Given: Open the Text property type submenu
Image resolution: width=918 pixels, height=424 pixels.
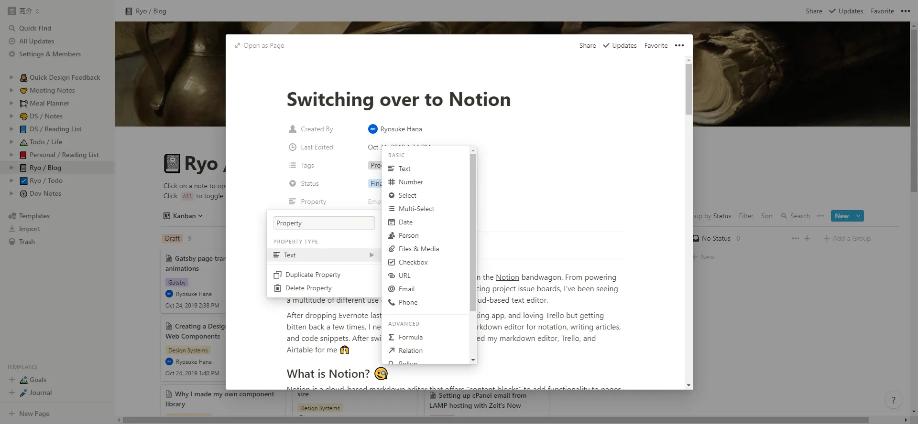Looking at the screenshot, I should click(323, 255).
